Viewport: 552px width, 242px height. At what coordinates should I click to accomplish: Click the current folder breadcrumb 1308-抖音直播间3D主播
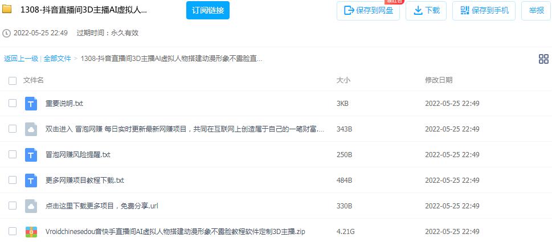(171, 59)
